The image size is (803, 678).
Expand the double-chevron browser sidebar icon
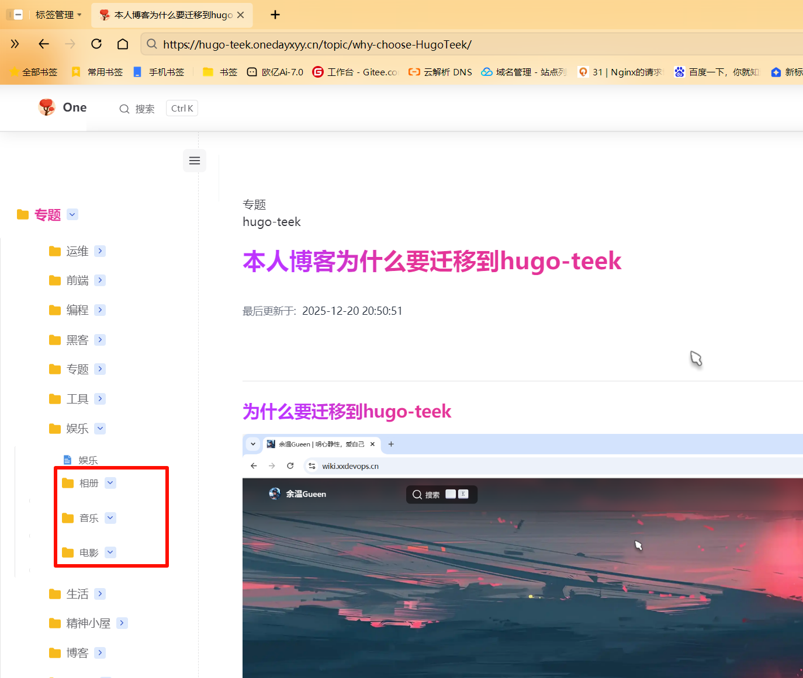click(15, 44)
